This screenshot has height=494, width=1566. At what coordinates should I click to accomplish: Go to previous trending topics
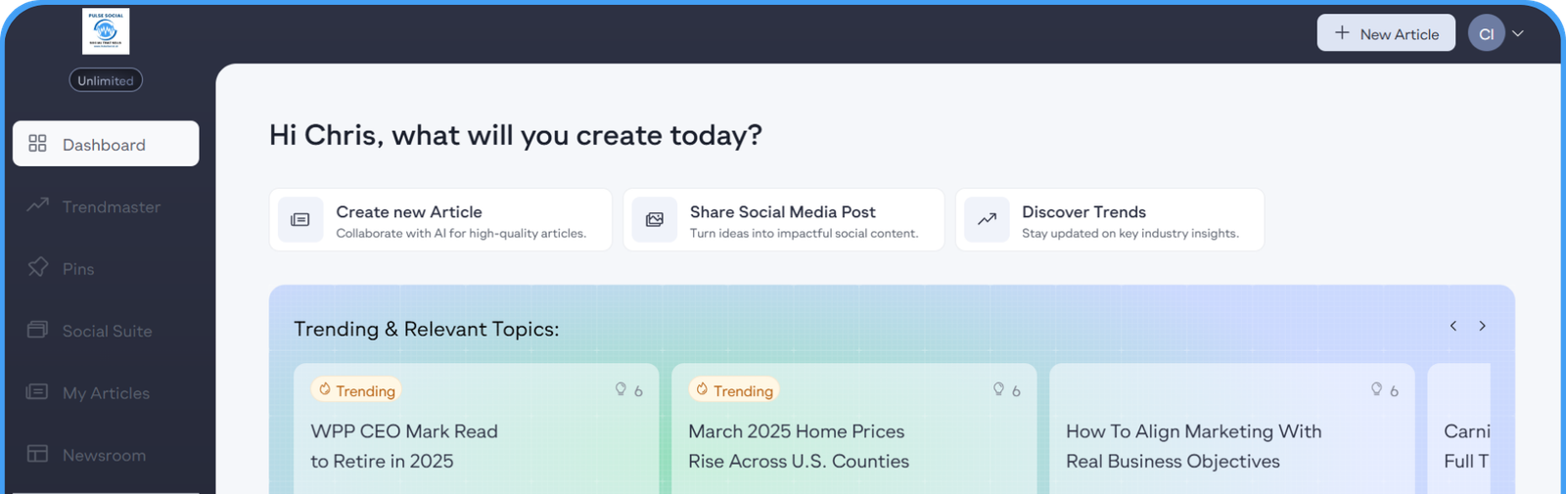(x=1453, y=326)
